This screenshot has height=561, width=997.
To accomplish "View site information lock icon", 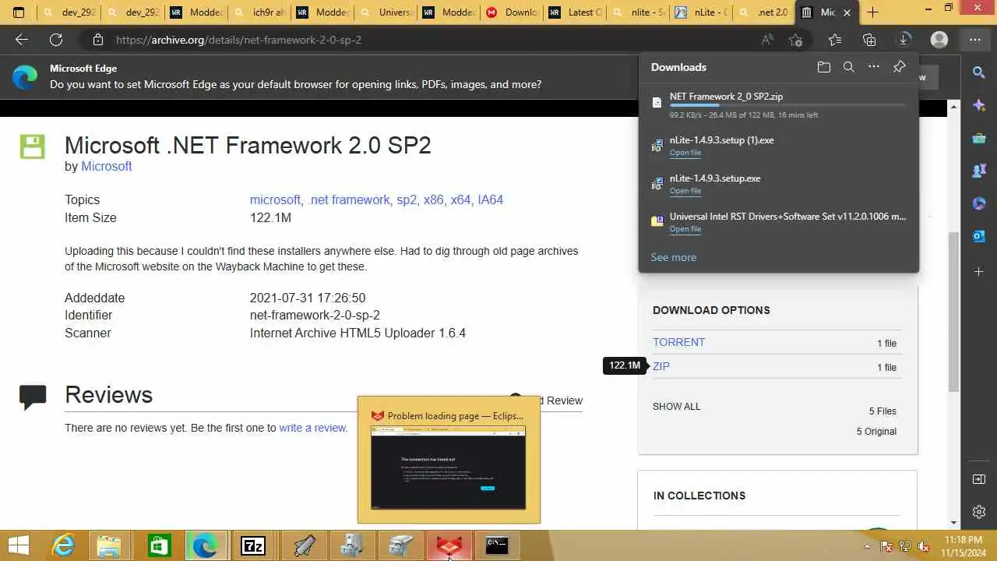I will [x=97, y=40].
